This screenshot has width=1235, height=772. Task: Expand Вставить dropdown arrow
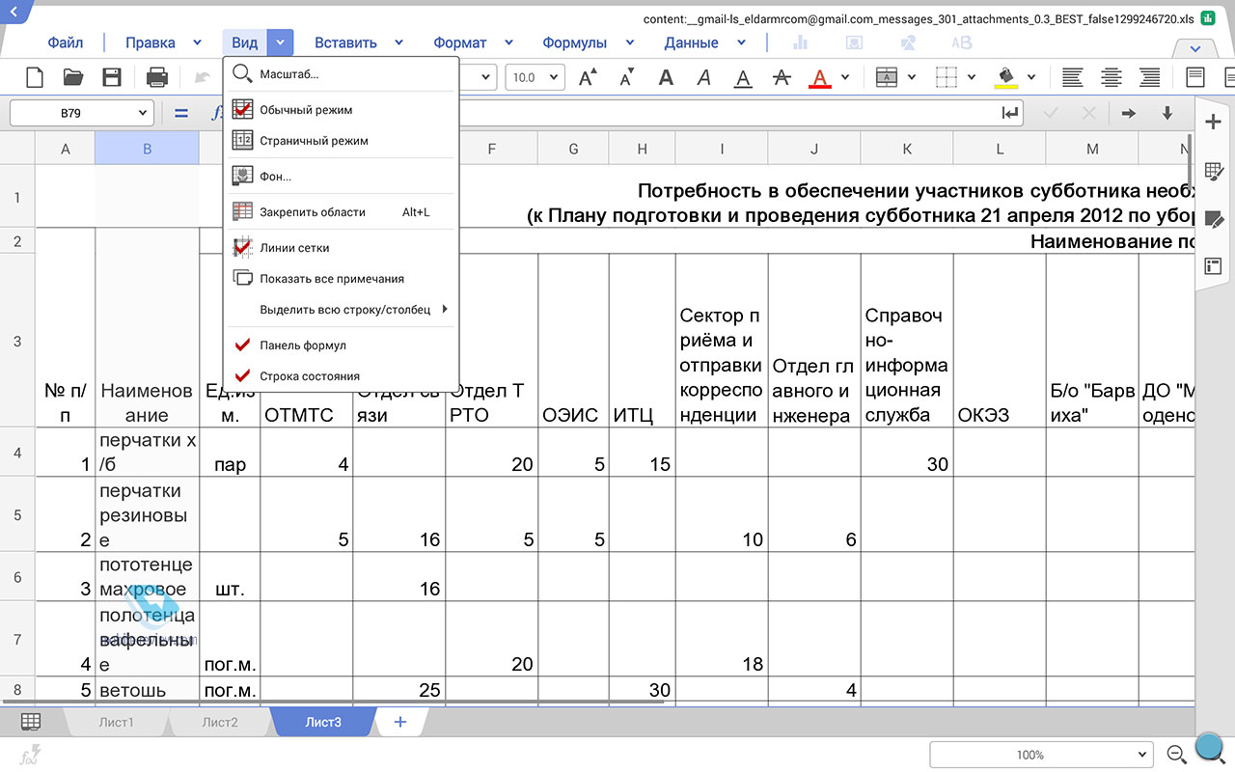(x=398, y=42)
